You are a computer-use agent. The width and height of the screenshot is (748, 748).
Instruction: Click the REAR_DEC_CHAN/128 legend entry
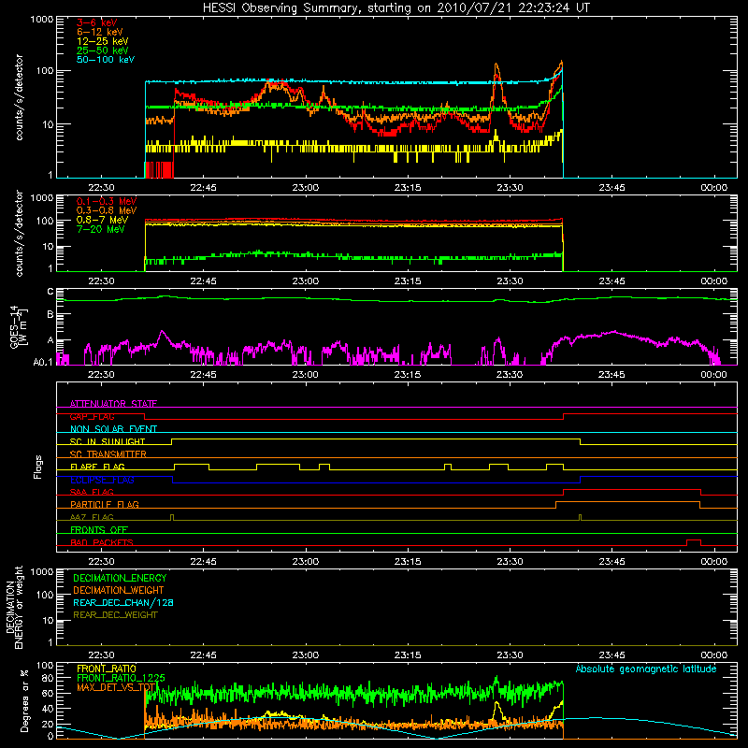(123, 602)
